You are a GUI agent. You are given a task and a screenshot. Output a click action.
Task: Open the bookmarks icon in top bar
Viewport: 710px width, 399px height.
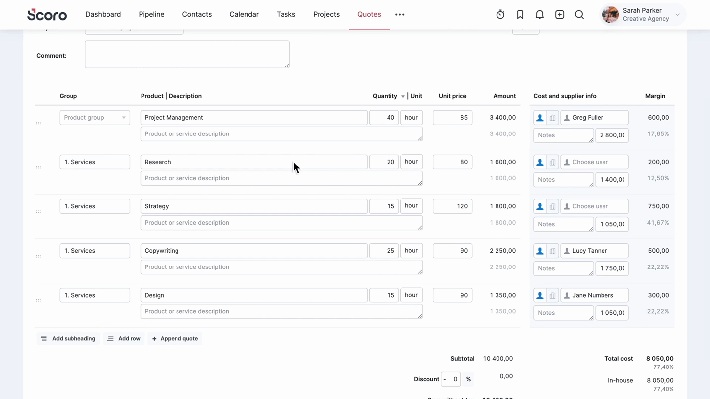tap(520, 15)
